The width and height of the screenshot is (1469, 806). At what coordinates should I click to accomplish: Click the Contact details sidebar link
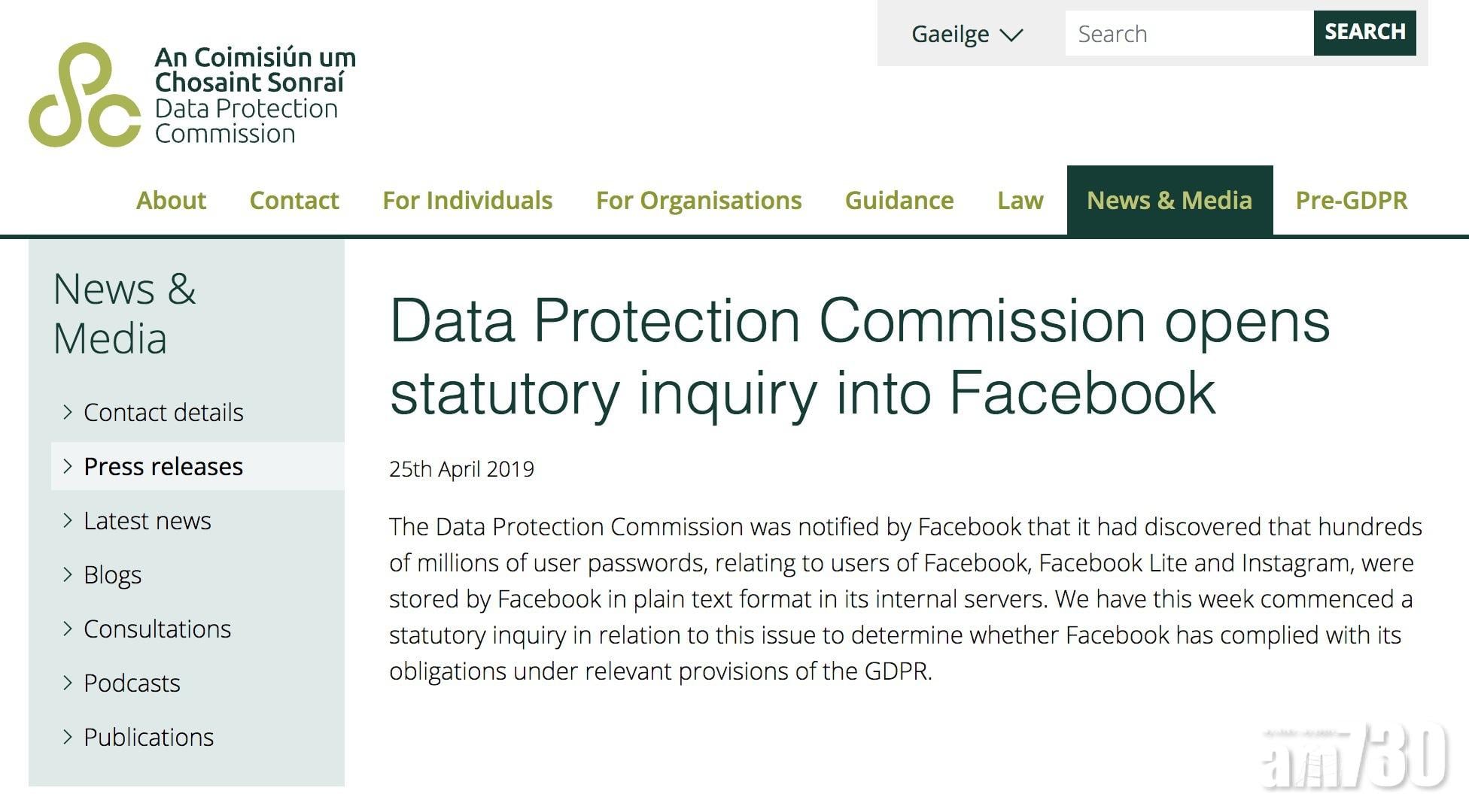(163, 412)
